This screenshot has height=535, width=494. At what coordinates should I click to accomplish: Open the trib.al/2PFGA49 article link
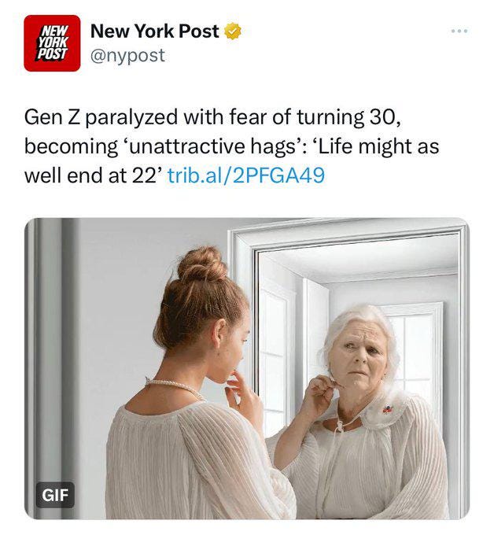pos(246,175)
